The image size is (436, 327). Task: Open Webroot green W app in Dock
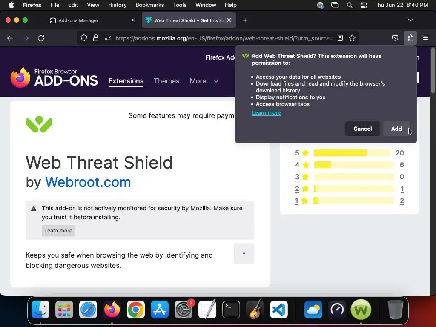(361, 310)
